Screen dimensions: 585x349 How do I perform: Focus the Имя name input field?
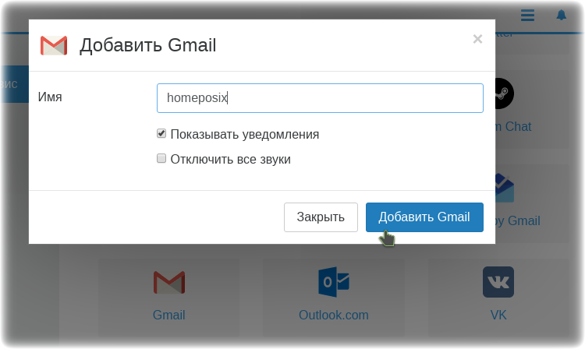(320, 98)
